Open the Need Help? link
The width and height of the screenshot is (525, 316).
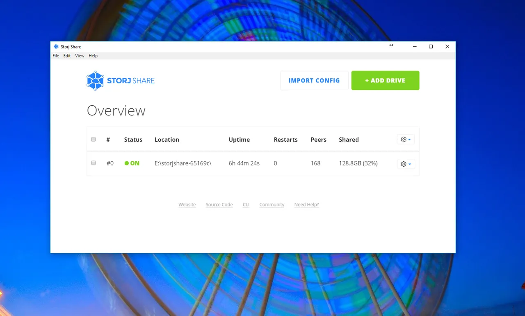pyautogui.click(x=306, y=205)
